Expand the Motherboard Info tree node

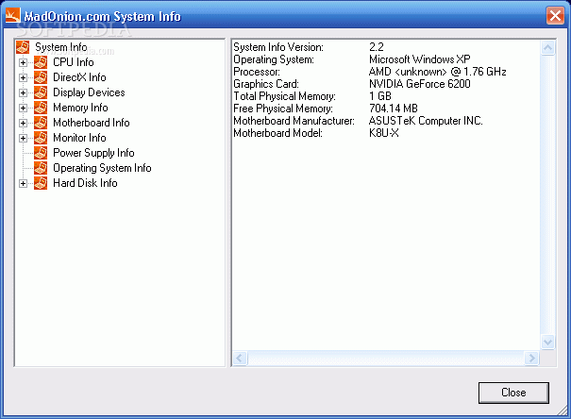pyautogui.click(x=23, y=123)
